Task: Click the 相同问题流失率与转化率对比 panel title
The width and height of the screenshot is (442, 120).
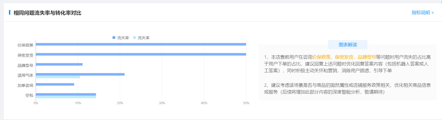Action: 47,13
